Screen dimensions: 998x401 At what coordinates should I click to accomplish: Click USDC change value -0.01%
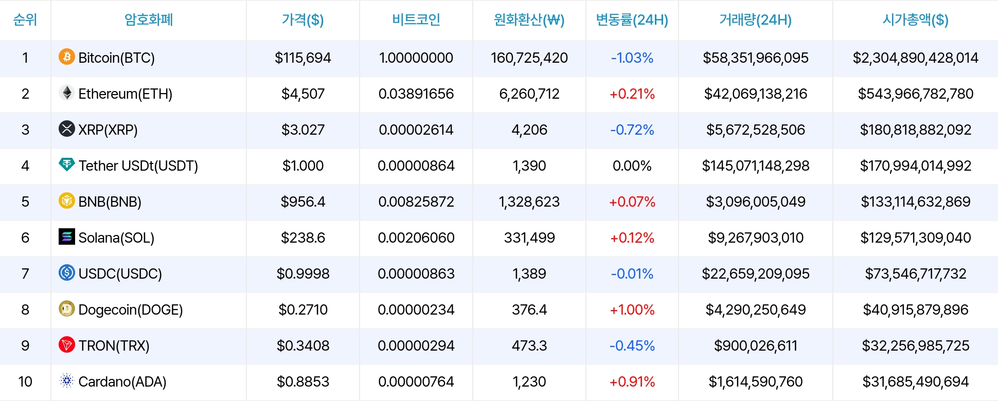pyautogui.click(x=632, y=274)
